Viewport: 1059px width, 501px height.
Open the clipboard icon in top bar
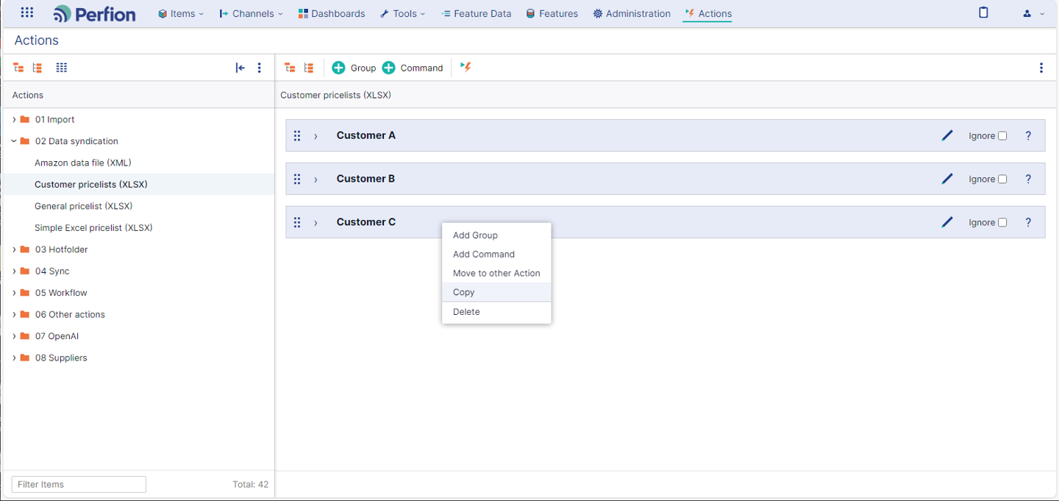(983, 13)
